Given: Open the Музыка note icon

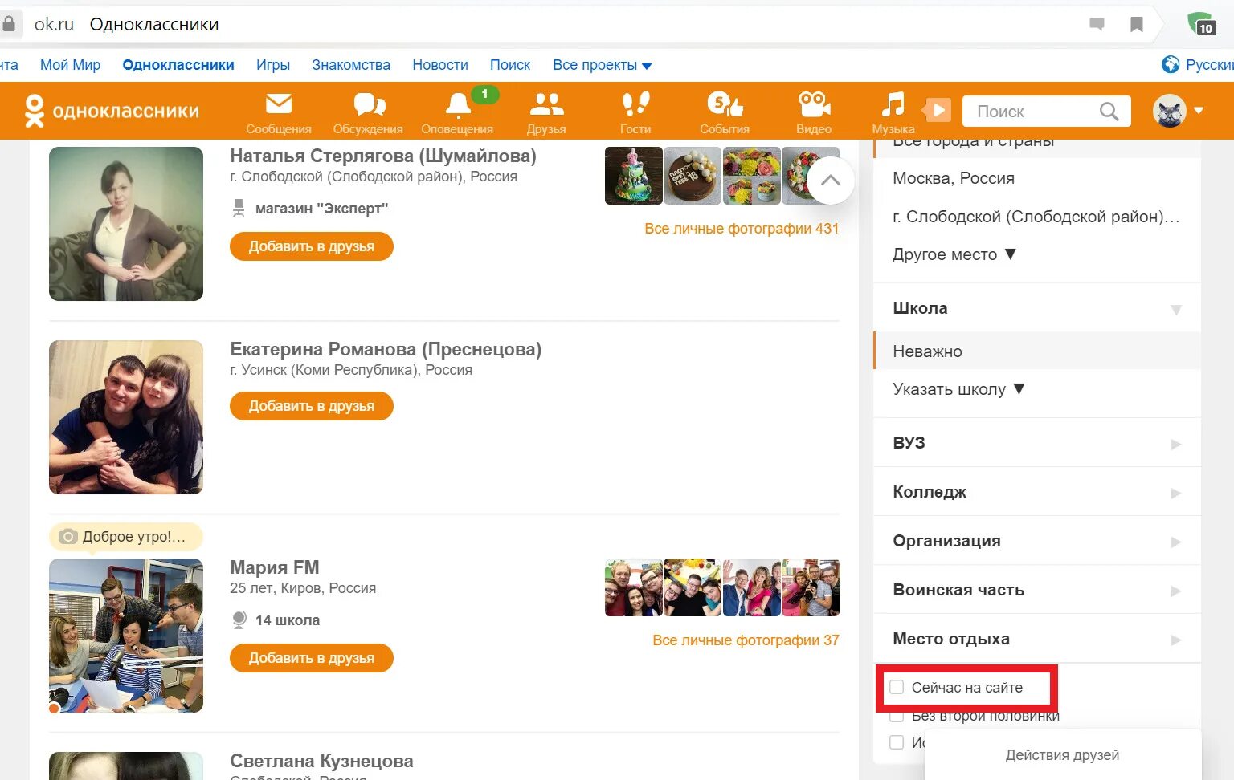Looking at the screenshot, I should click(893, 104).
